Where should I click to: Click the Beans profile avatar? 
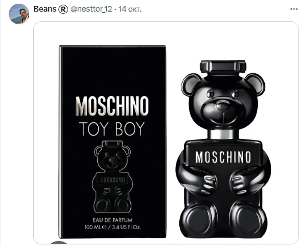[19, 14]
